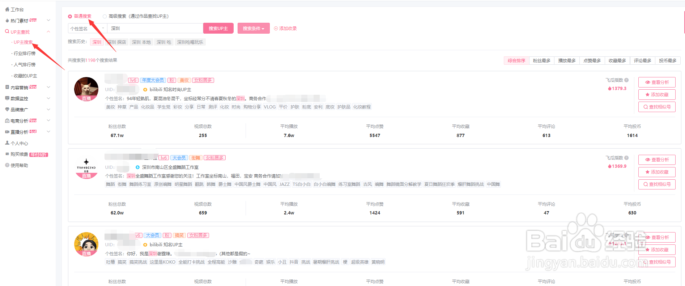Viewport: 685px width, 286px height.
Task: Expand the 热门素材 sidebar section
Action: click(48, 20)
